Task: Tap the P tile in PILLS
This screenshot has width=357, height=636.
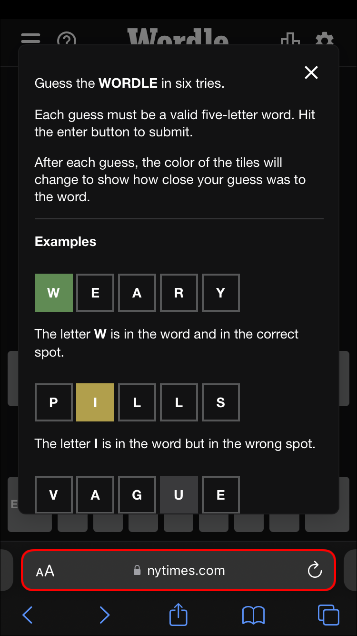Action: click(54, 402)
